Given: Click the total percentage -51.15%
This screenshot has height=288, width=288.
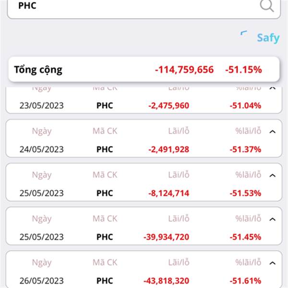Looking at the screenshot, I should click(243, 70).
